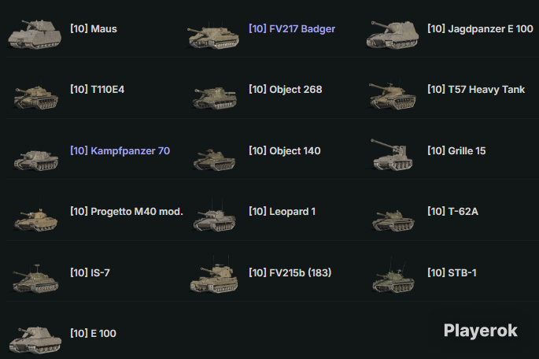Viewport: 539px width, 359px height.
Task: Select the Jagdpanzer E 100 tank image
Action: [393, 34]
